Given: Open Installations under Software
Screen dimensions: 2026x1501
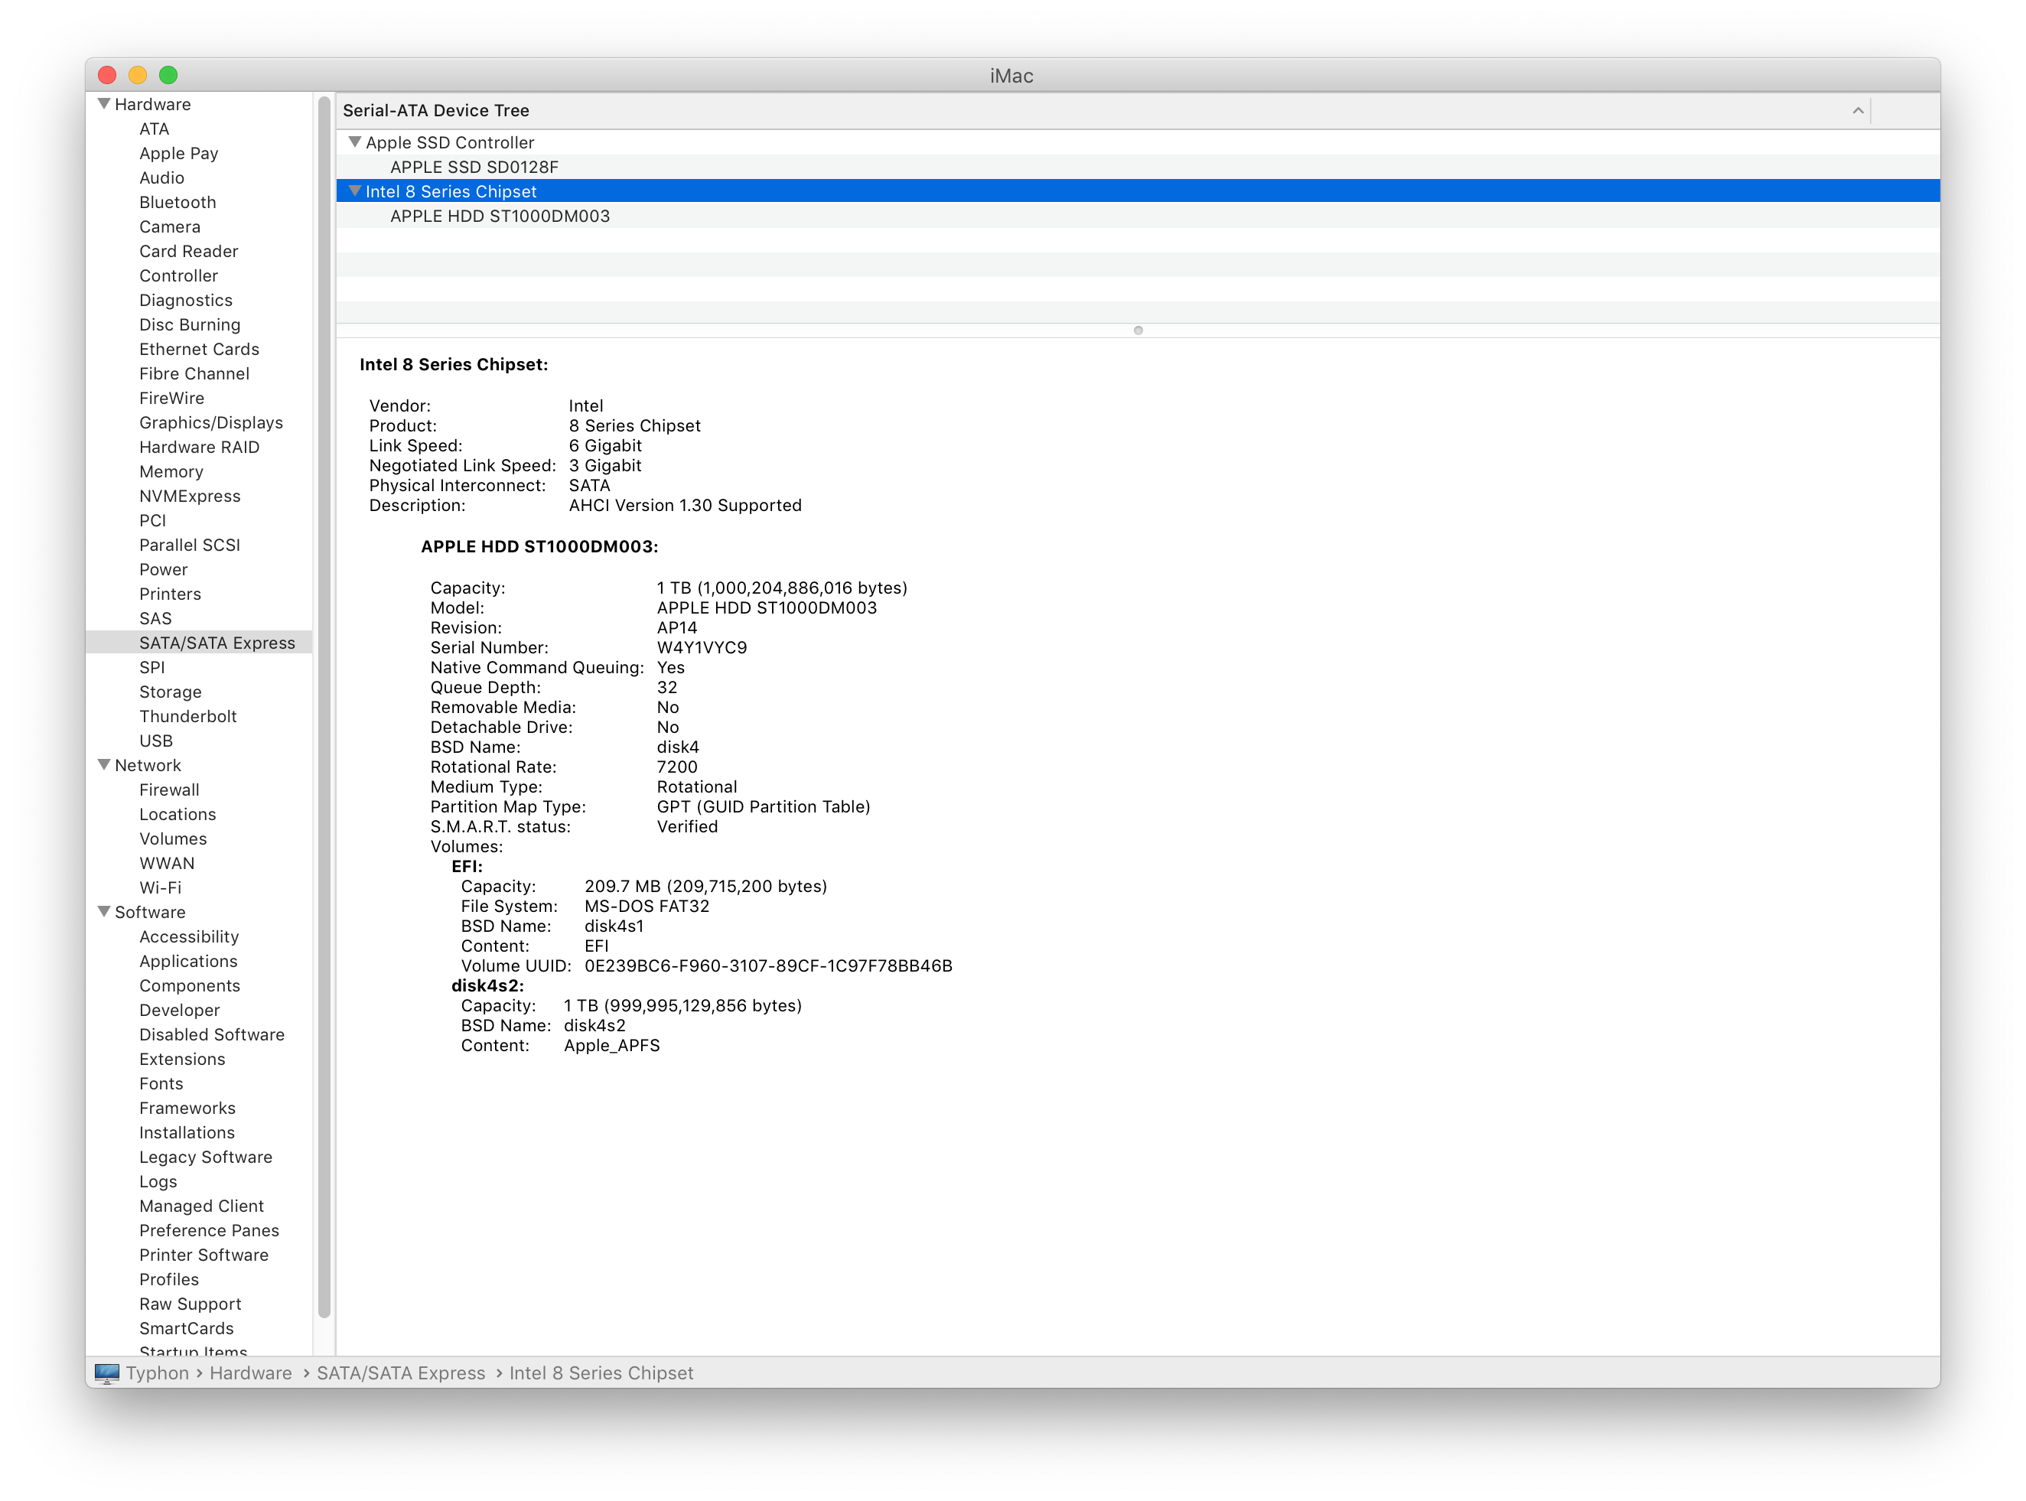Looking at the screenshot, I should tap(186, 1134).
